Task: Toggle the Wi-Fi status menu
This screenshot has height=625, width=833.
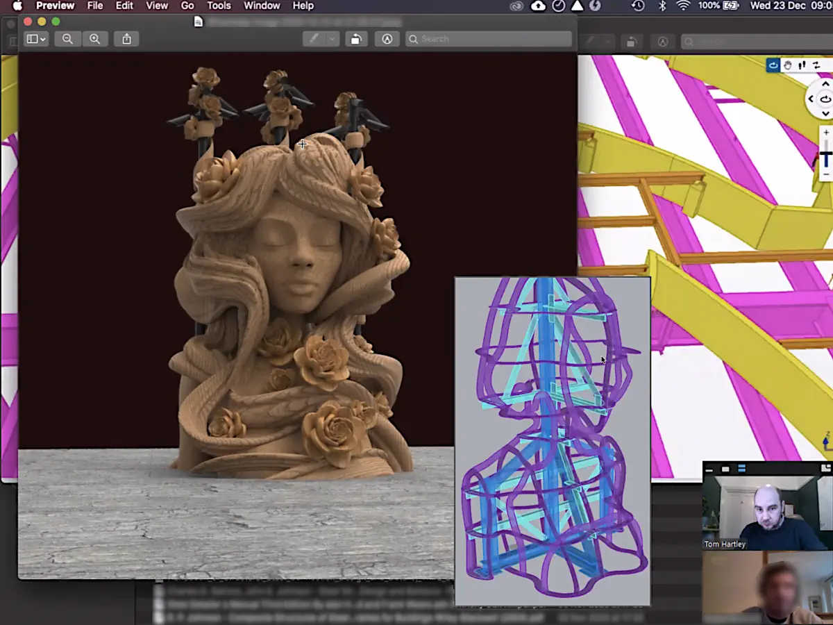Action: click(x=683, y=6)
